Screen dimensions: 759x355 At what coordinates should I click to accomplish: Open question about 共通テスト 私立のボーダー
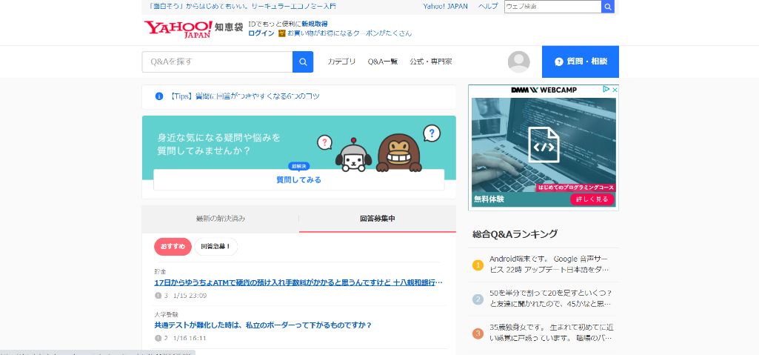[263, 325]
